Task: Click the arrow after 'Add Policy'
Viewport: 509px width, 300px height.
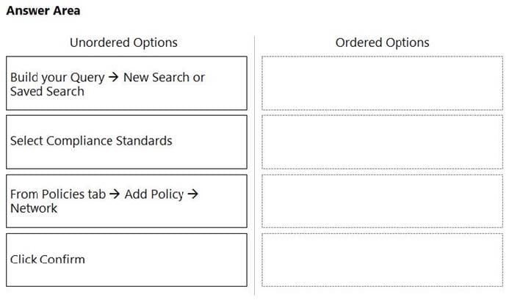Action: click(193, 194)
